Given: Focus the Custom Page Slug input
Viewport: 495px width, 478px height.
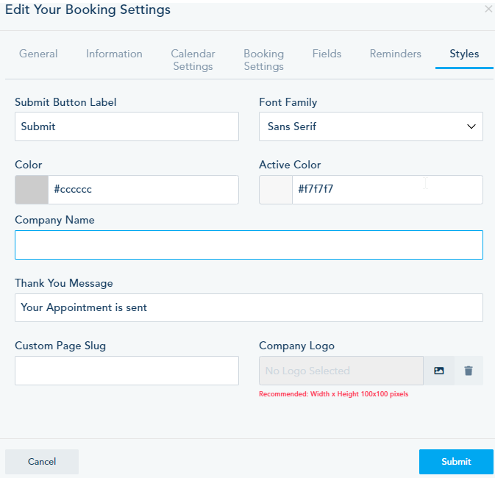Looking at the screenshot, I should 127,371.
